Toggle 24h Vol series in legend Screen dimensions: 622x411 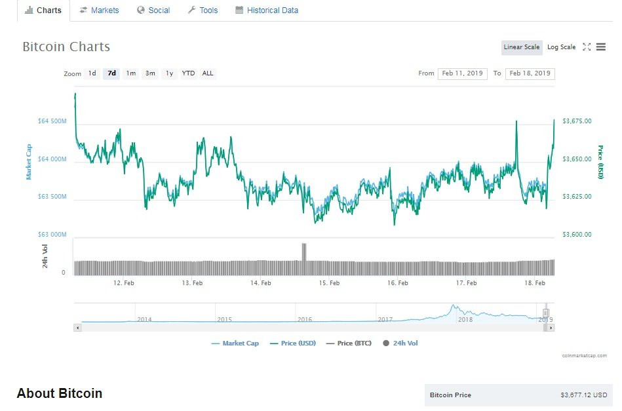coord(400,343)
